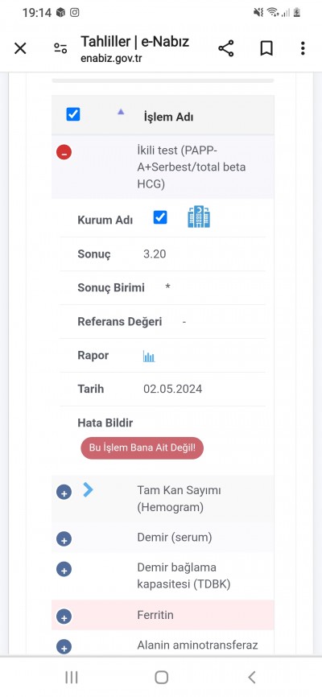Tap the blue chevron arrow near Tam Kan Sayımı

click(88, 490)
